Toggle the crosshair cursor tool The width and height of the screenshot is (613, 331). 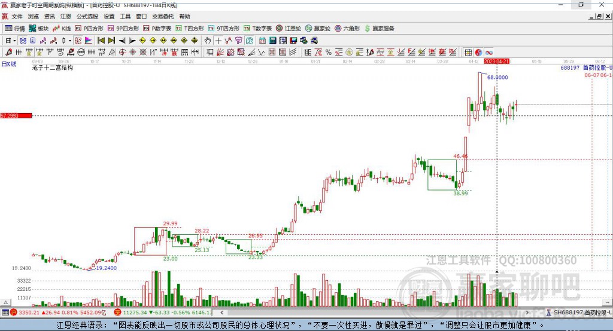click(x=218, y=41)
